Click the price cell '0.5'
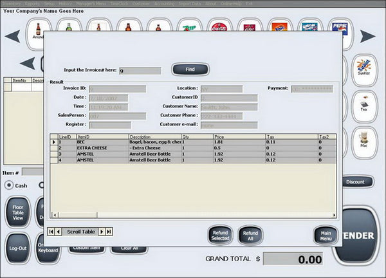386x278 pixels. 239,148
